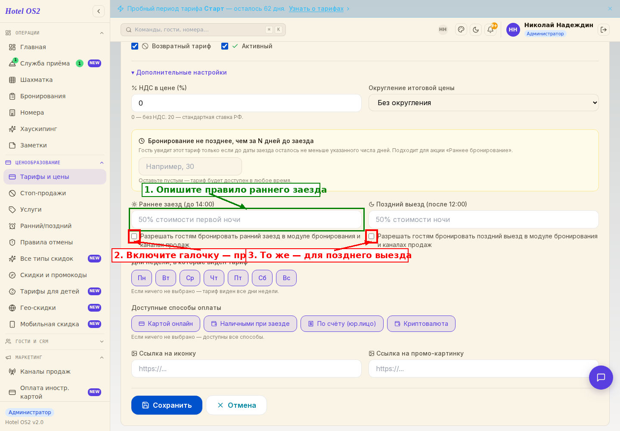
Task: Collapse the МАРКЕТИНГ sidebar group
Action: tap(55, 357)
